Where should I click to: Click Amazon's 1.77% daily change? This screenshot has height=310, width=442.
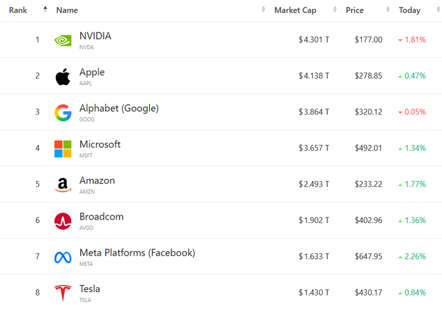(412, 184)
